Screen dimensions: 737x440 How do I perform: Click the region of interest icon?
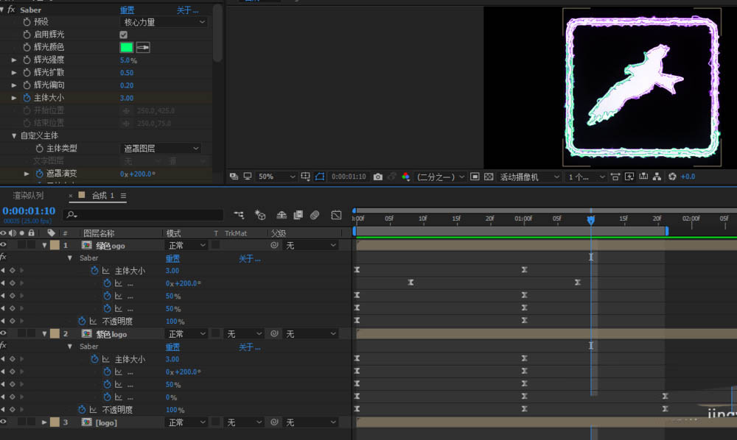(x=475, y=177)
